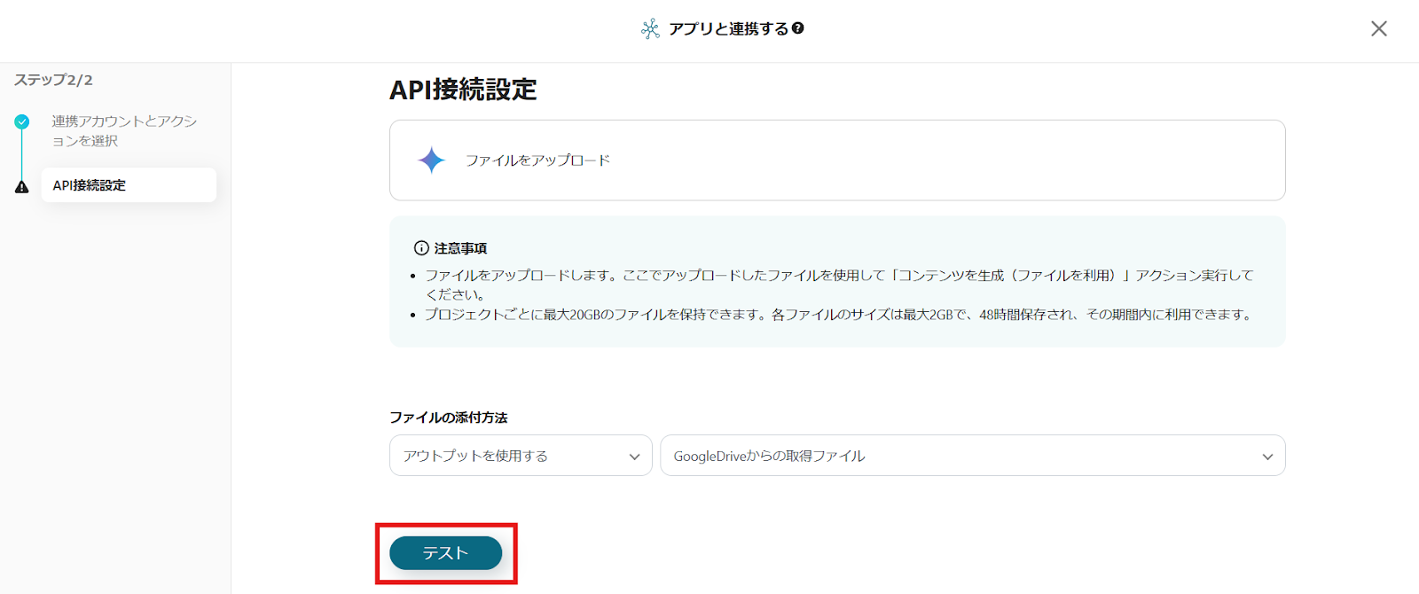Click the API接続設定 page heading
This screenshot has height=594, width=1419.
click(463, 90)
